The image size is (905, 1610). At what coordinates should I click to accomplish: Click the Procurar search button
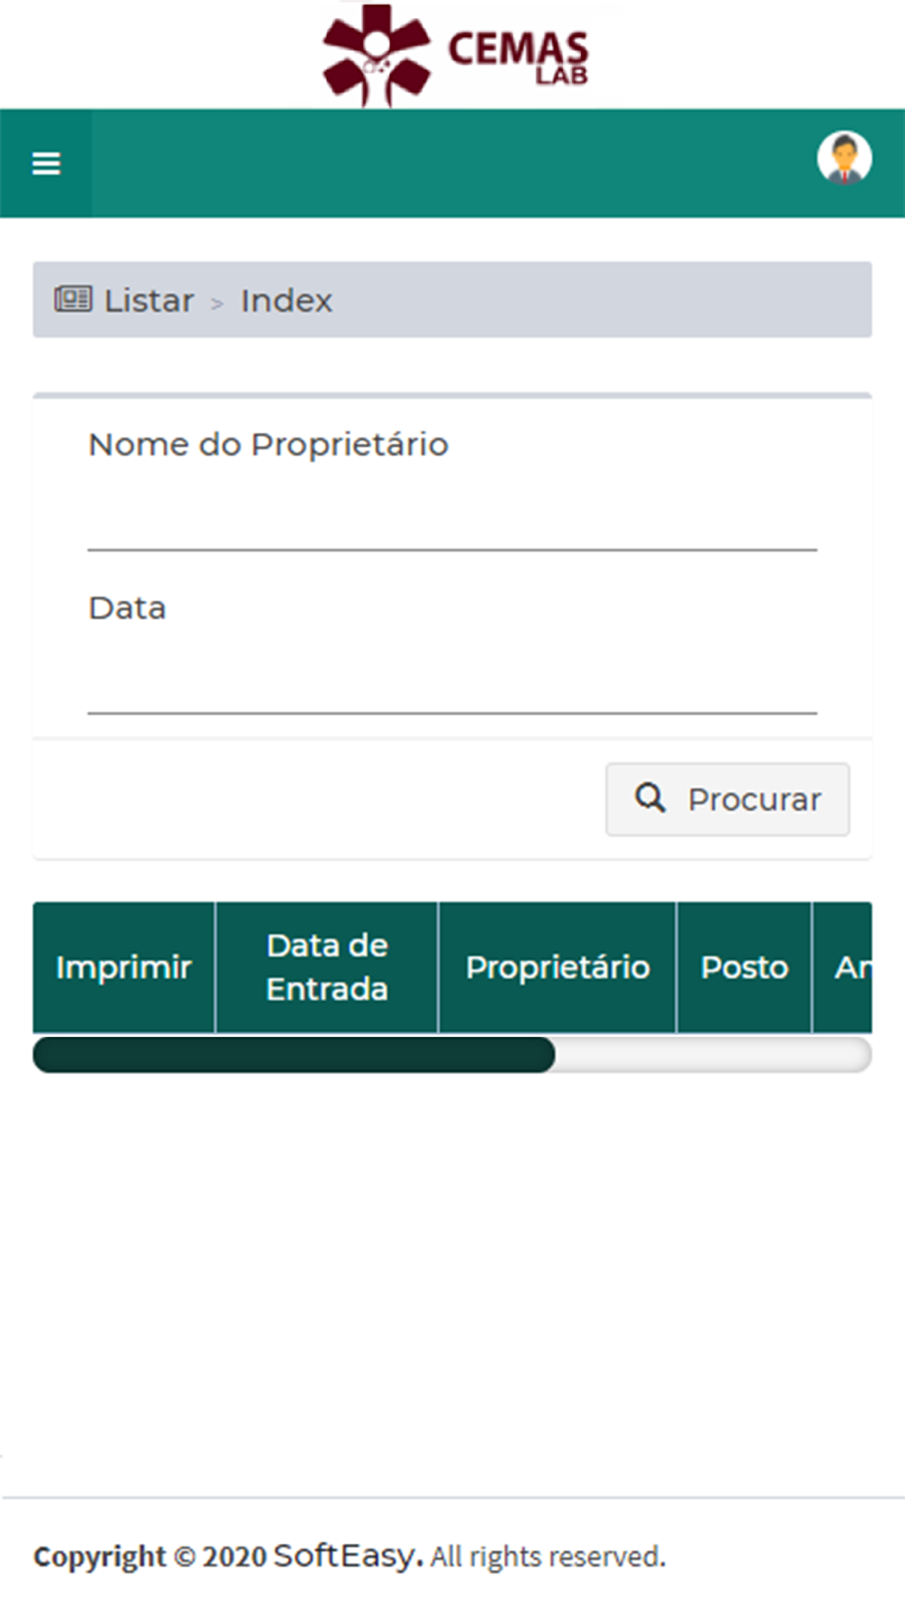(x=728, y=799)
